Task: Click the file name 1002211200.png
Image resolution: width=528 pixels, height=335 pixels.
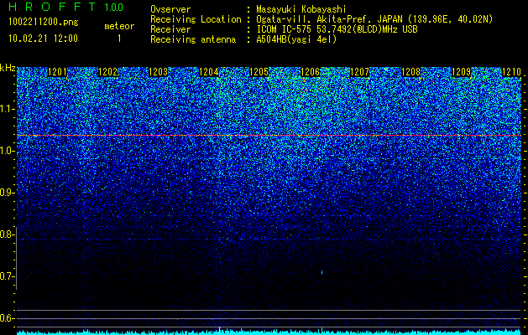Action: click(44, 23)
